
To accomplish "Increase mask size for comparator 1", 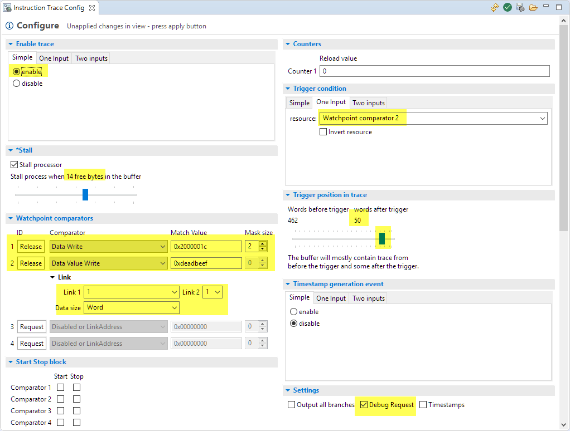I will (x=263, y=243).
